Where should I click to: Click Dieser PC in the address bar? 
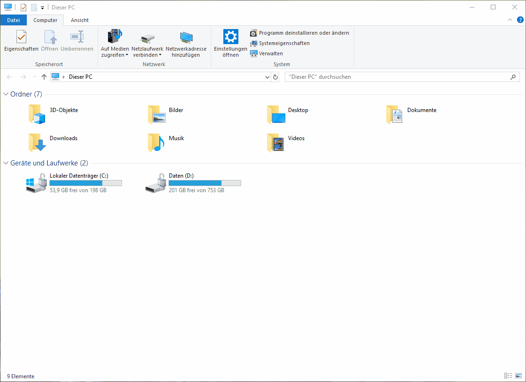point(81,77)
